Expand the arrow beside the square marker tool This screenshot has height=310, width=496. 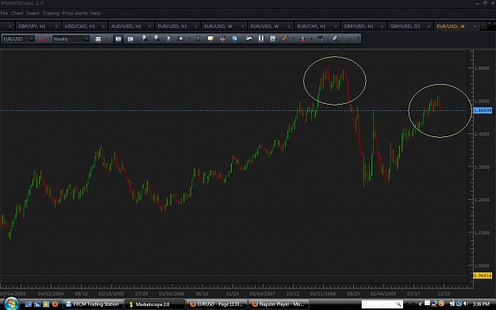[x=189, y=39]
